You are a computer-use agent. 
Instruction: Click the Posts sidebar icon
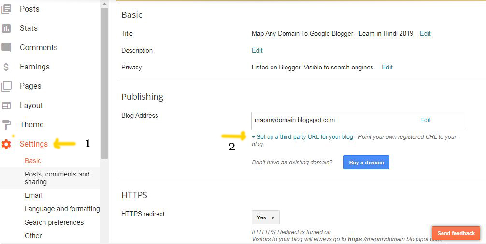6,9
